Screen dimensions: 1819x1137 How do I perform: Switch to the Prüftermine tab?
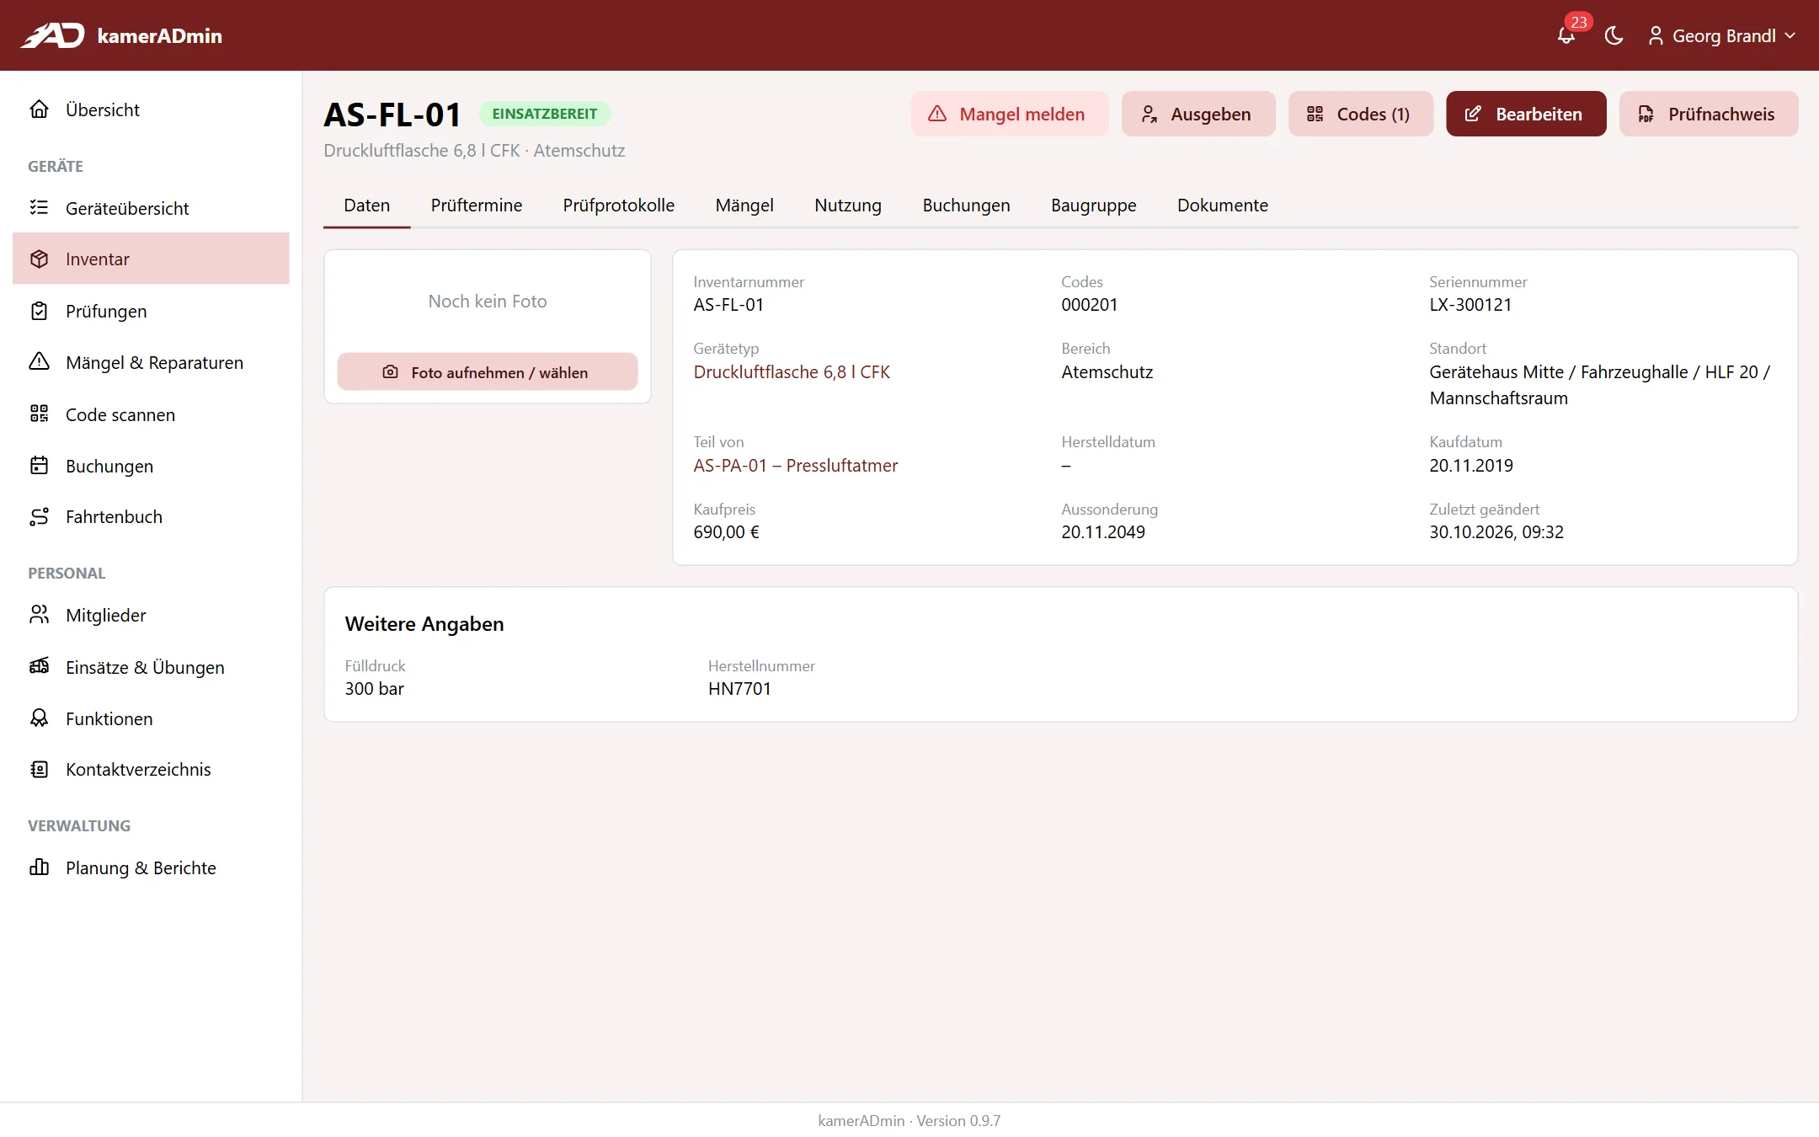click(x=477, y=206)
